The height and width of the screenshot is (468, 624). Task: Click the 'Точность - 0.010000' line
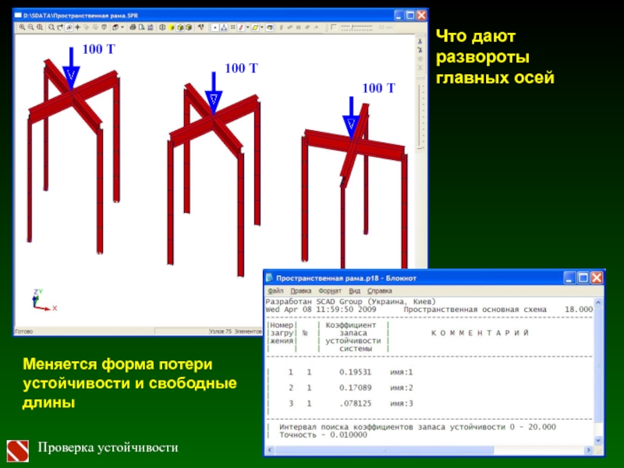coord(323,435)
